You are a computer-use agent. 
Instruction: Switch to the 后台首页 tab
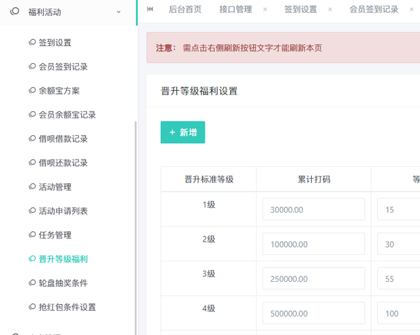pyautogui.click(x=185, y=9)
